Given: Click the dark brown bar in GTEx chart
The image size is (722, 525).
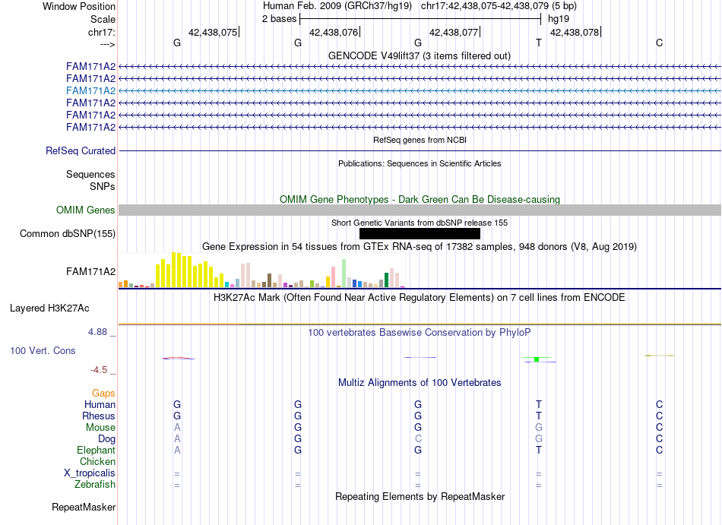Looking at the screenshot, I should [x=269, y=280].
